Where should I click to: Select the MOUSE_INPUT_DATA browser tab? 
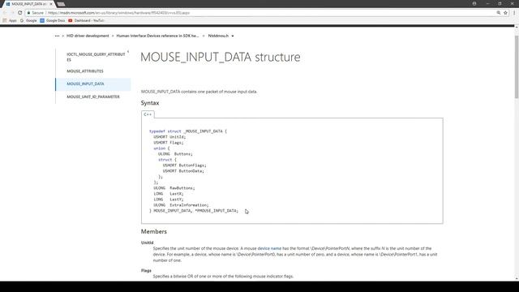click(28, 4)
